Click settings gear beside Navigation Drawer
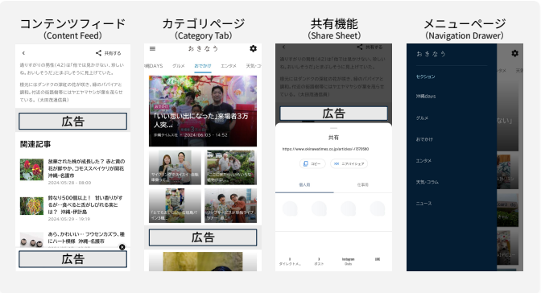541x293 pixels. tap(514, 53)
